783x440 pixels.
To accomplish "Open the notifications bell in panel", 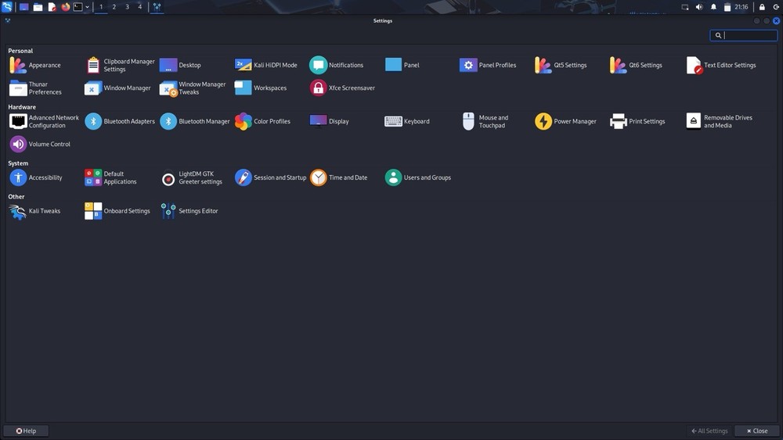I will tap(713, 7).
